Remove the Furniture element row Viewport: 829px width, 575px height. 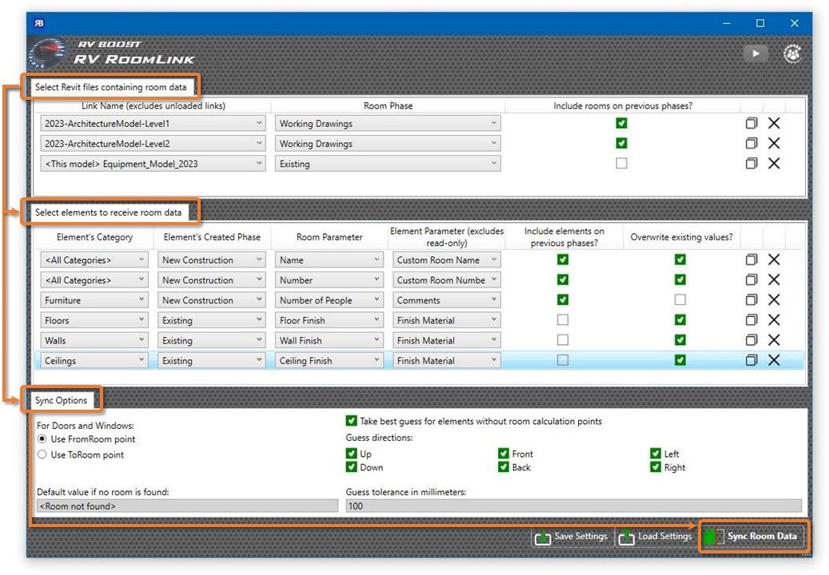(774, 299)
